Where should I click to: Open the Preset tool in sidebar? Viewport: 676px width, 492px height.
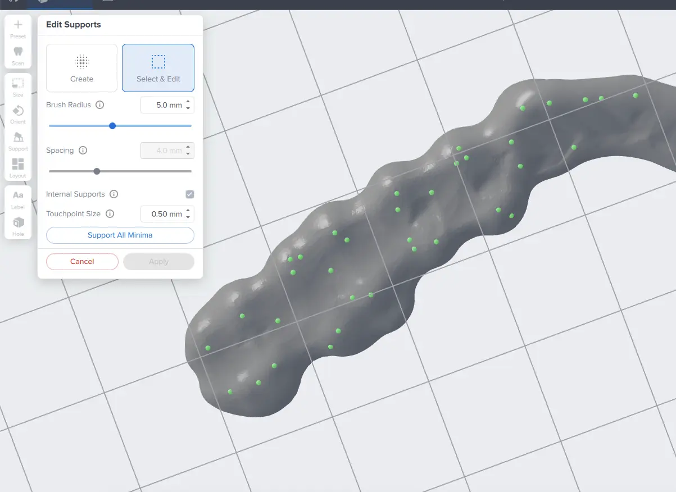pos(18,29)
